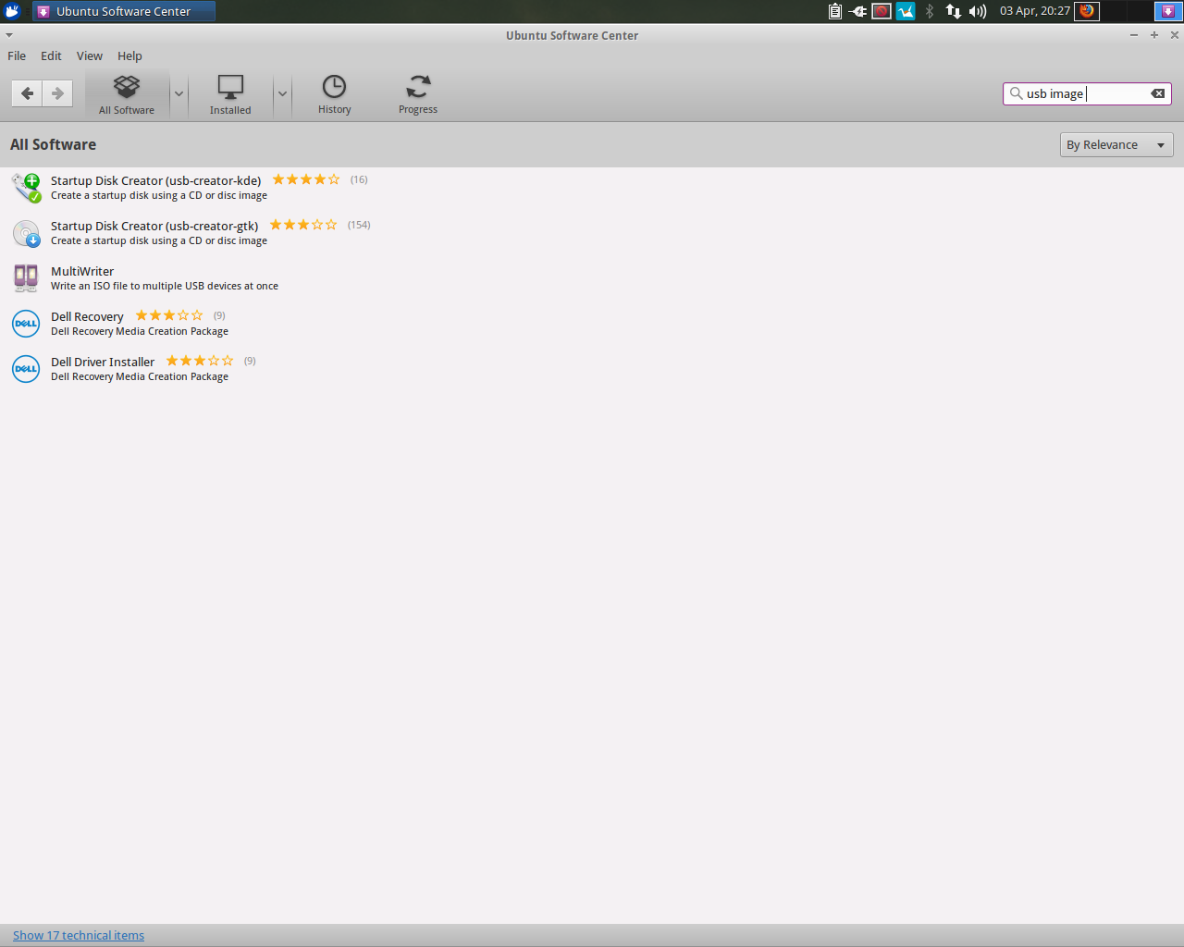Click the usb image search field
Viewport: 1184px width, 947px height.
coord(1087,93)
